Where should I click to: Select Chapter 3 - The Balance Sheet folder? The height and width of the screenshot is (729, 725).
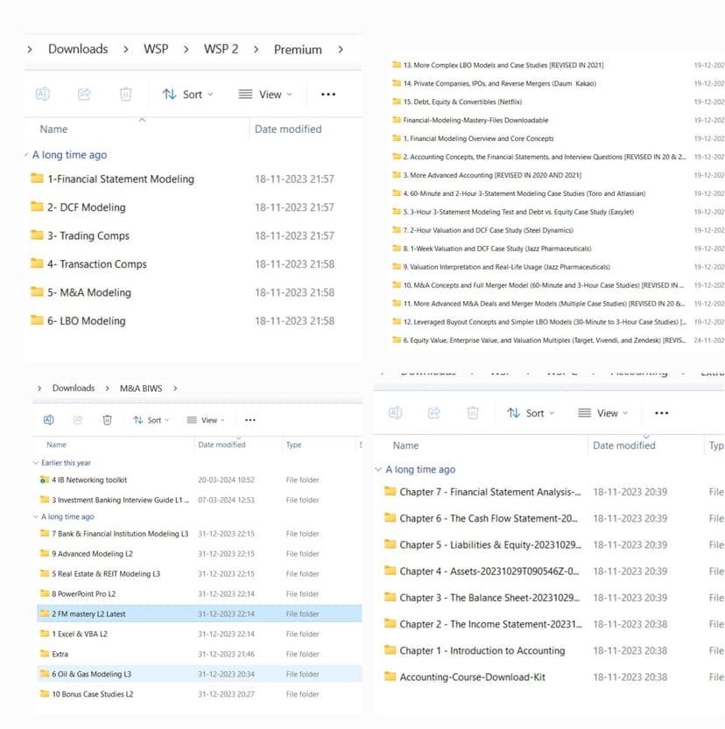(x=489, y=598)
